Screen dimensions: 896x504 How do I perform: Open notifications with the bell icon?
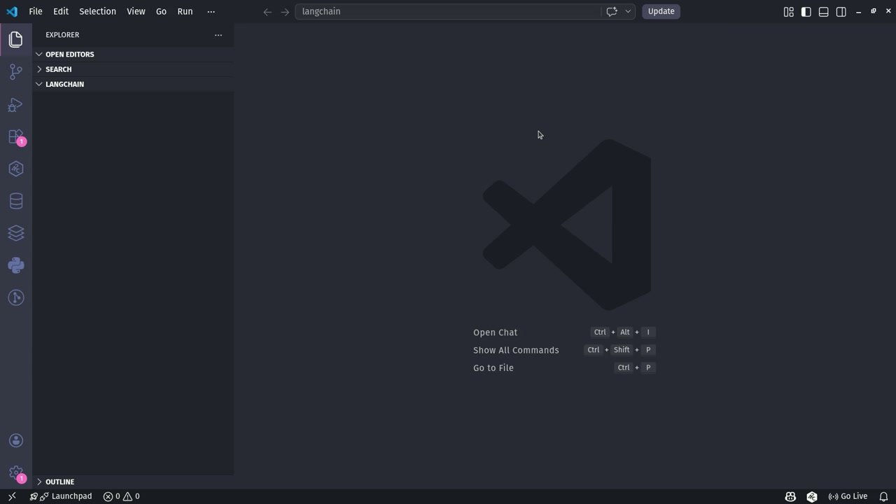click(x=883, y=496)
